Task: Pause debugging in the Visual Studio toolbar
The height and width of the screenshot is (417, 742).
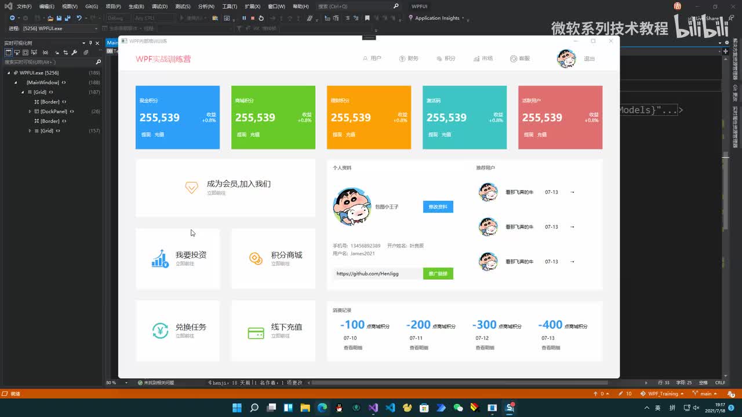Action: 244,18
